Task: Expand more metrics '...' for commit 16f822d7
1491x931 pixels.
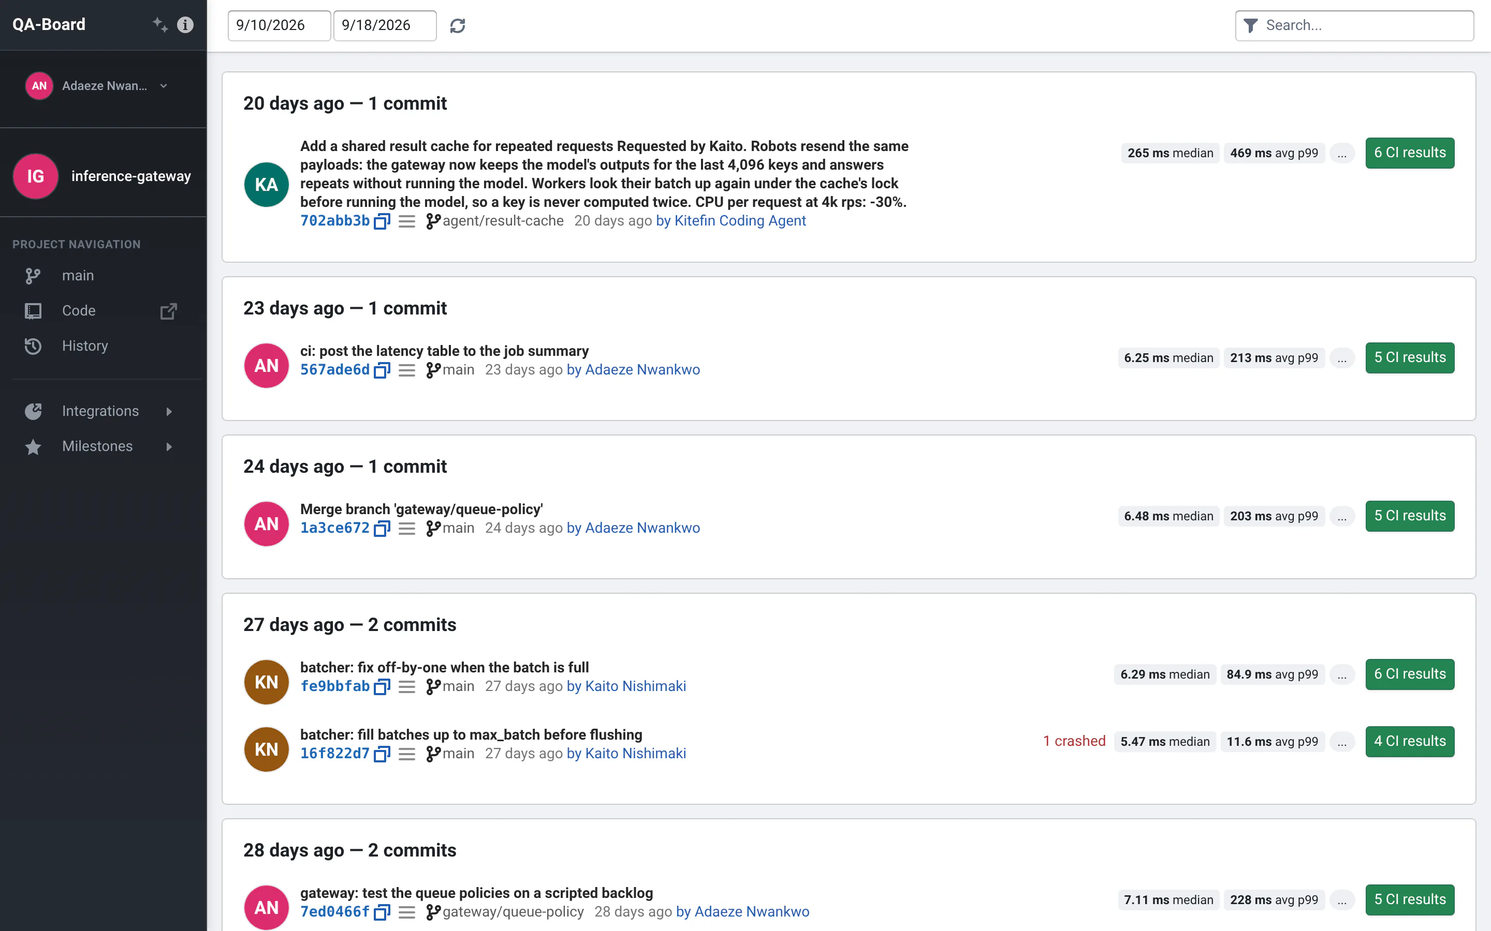Action: (1342, 741)
